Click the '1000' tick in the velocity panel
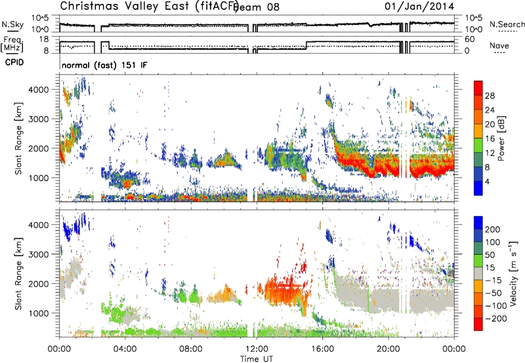Viewport: 525px width, 363px height. tap(39, 313)
